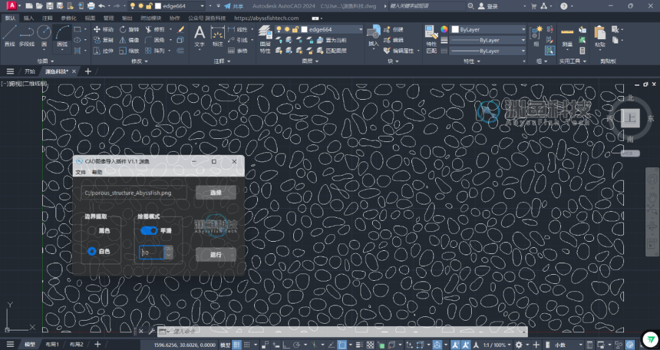660x350 pixels.
Task: Click the 粘贴 (Paste) clipboard icon
Action: click(599, 35)
